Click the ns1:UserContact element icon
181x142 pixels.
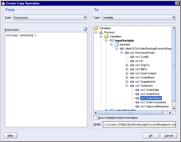coord(132,73)
